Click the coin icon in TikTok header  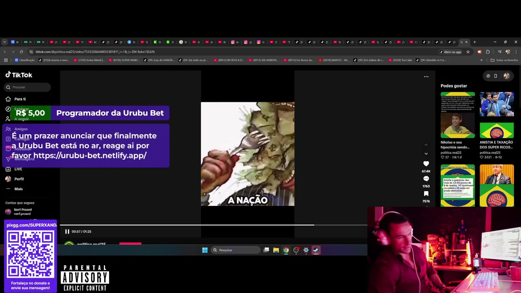pos(488,76)
